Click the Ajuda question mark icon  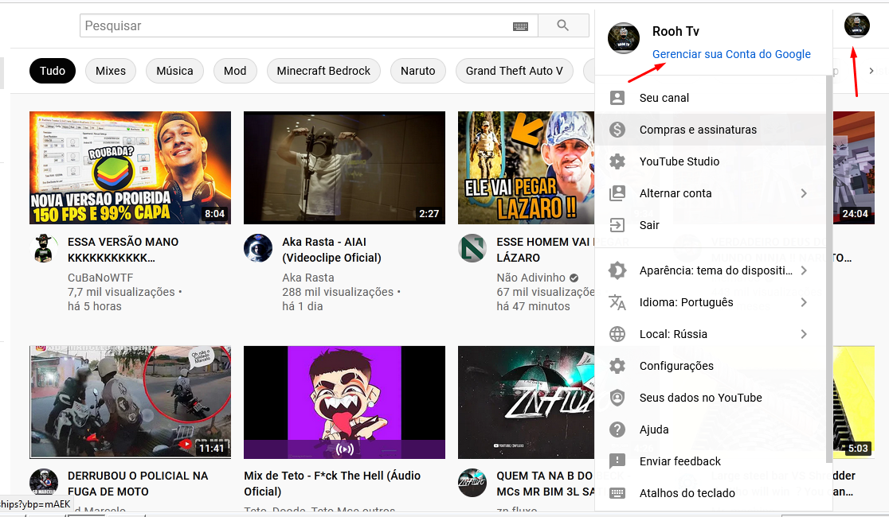point(617,430)
